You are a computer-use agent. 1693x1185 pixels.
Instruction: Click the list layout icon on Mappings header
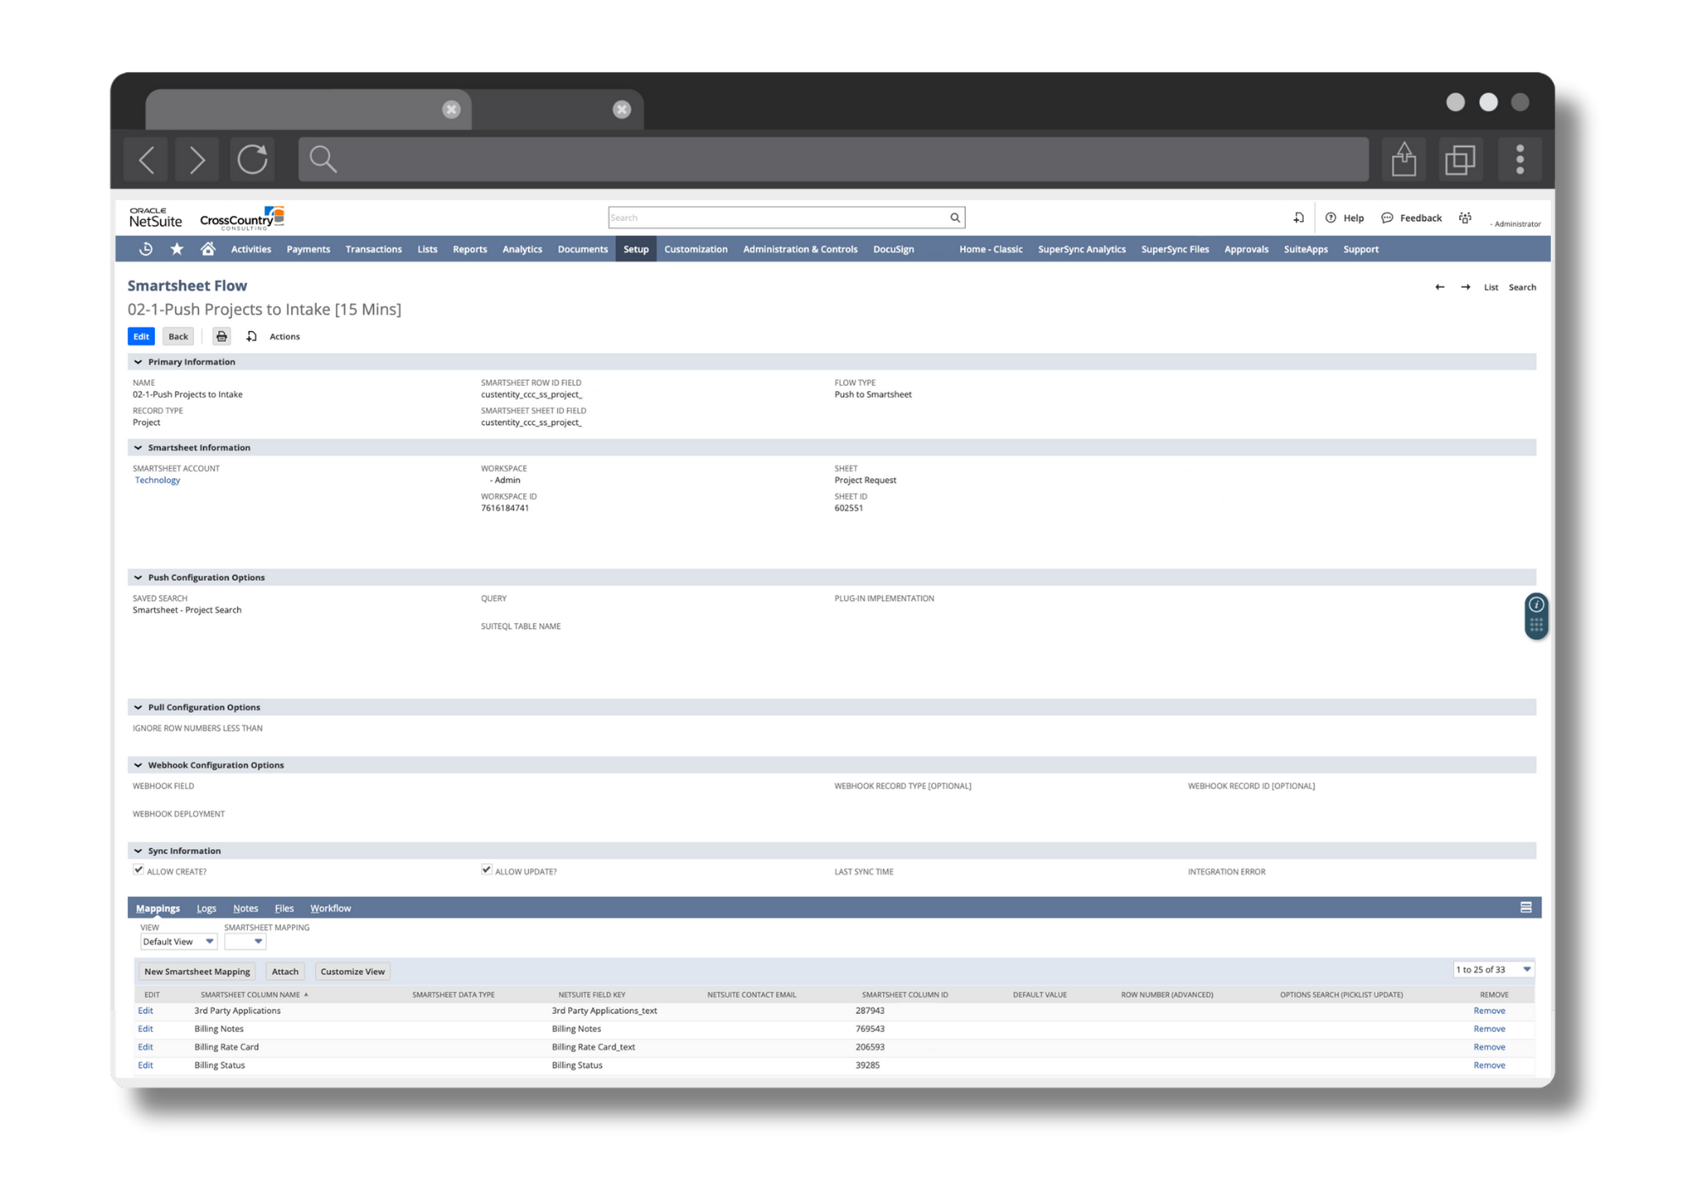pos(1526,907)
